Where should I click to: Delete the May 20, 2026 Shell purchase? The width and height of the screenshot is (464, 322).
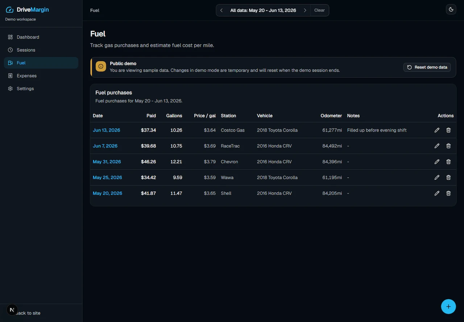coord(448,193)
